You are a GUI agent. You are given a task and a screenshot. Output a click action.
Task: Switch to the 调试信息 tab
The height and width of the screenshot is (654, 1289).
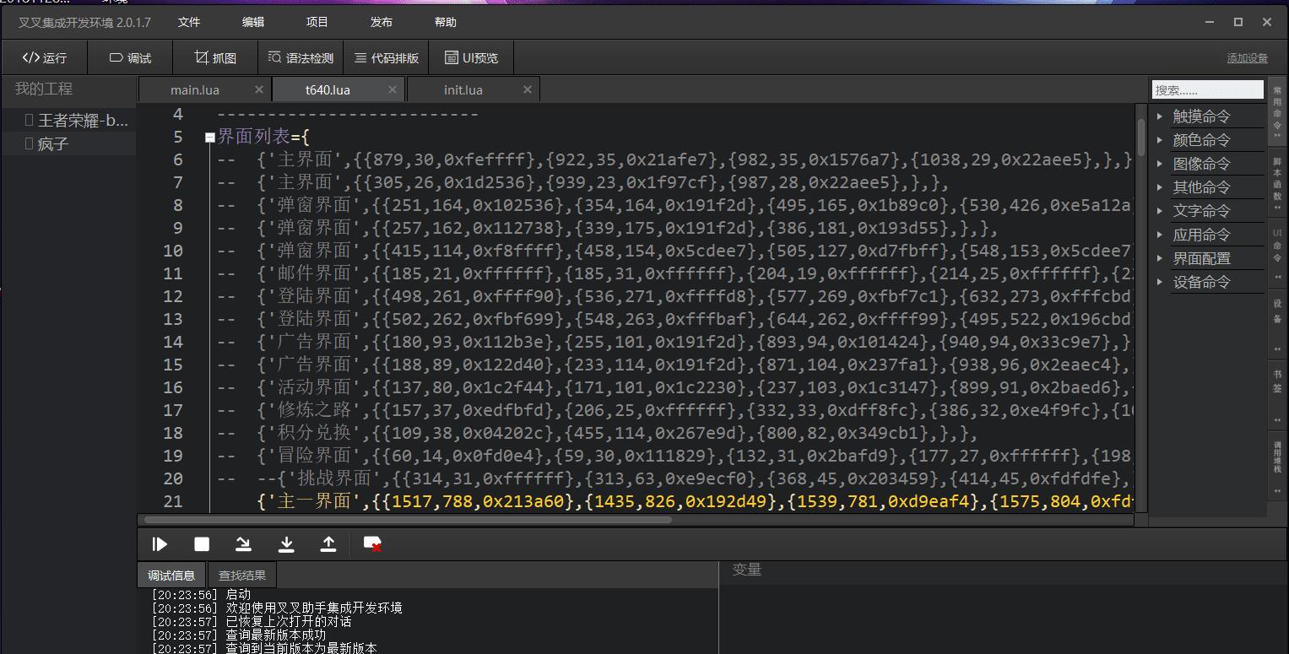click(171, 576)
